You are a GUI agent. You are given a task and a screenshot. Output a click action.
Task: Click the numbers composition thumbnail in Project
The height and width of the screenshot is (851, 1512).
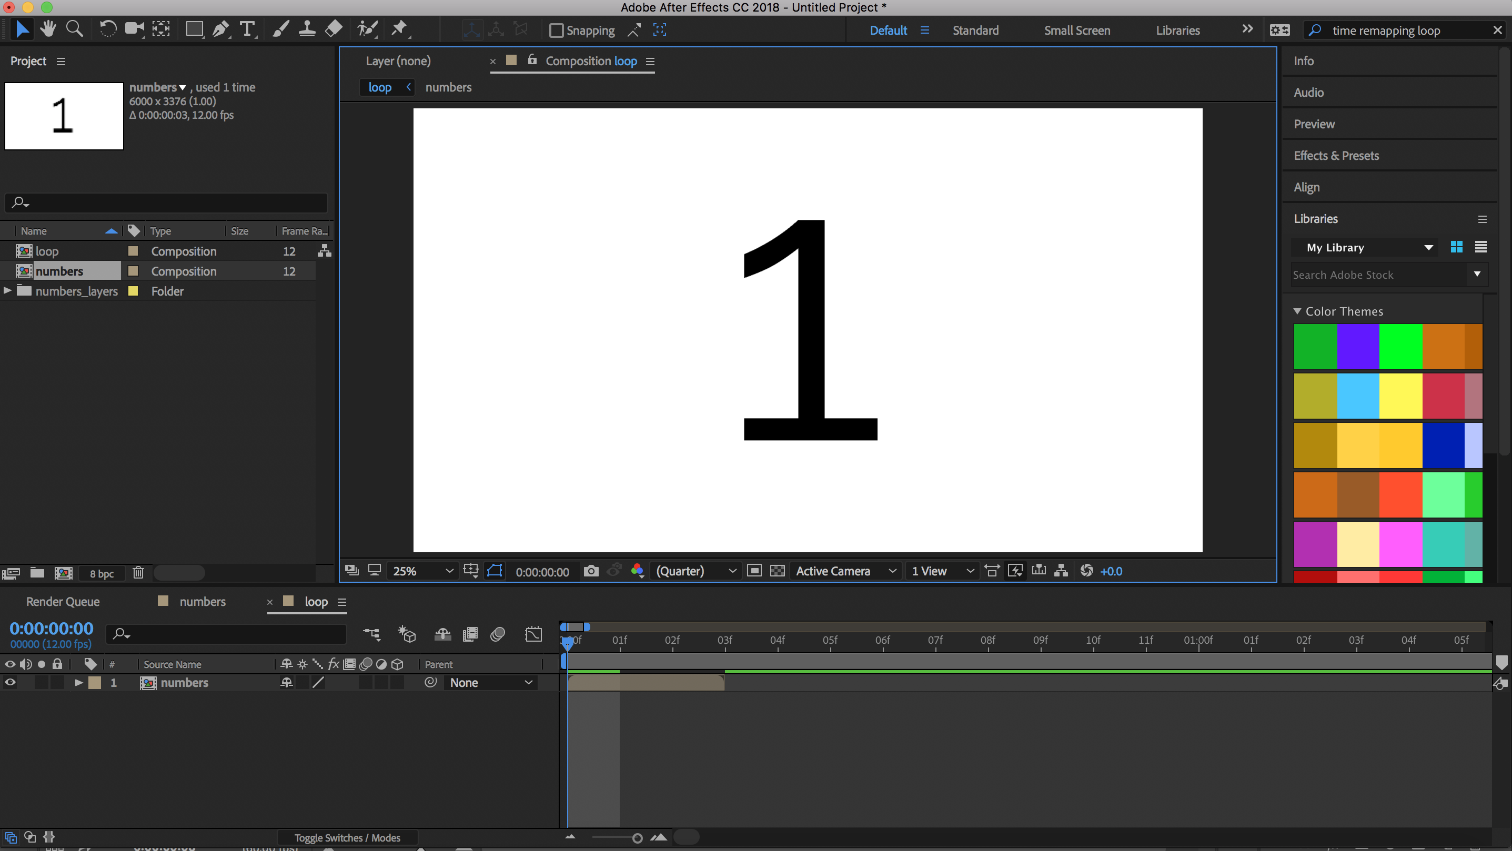click(64, 115)
